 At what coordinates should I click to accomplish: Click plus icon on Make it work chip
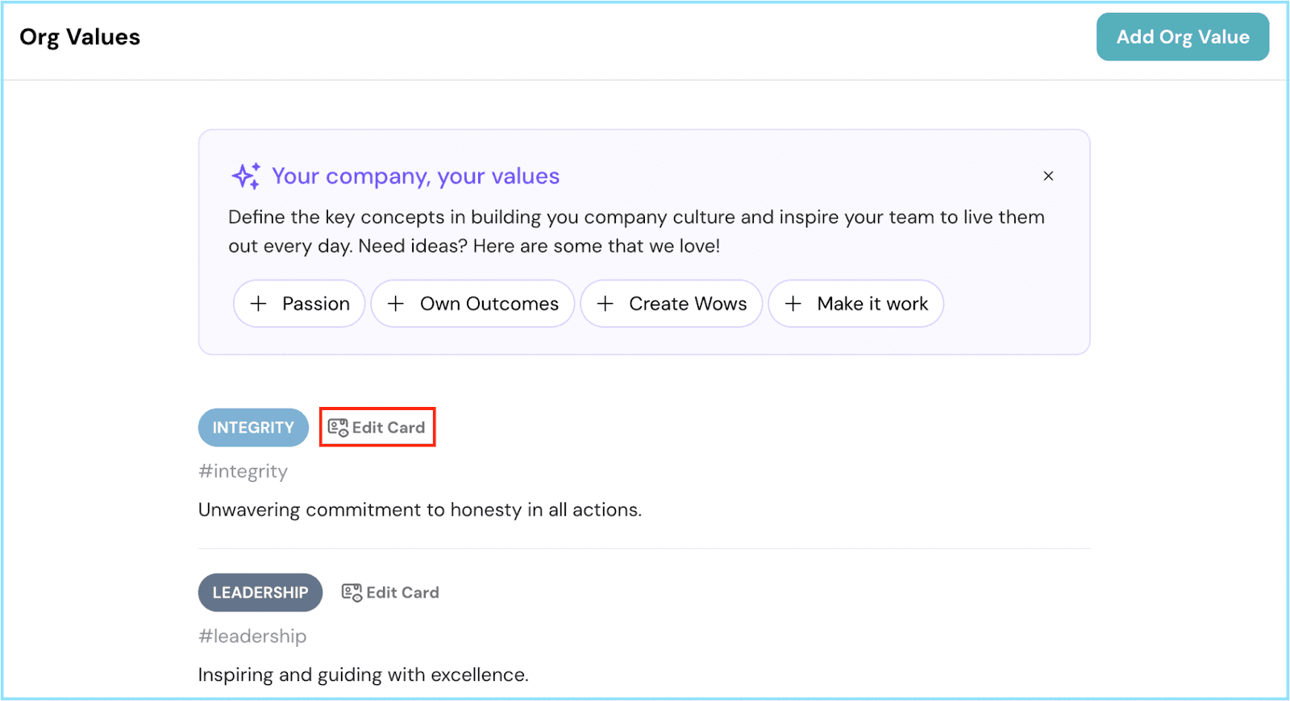(x=793, y=304)
